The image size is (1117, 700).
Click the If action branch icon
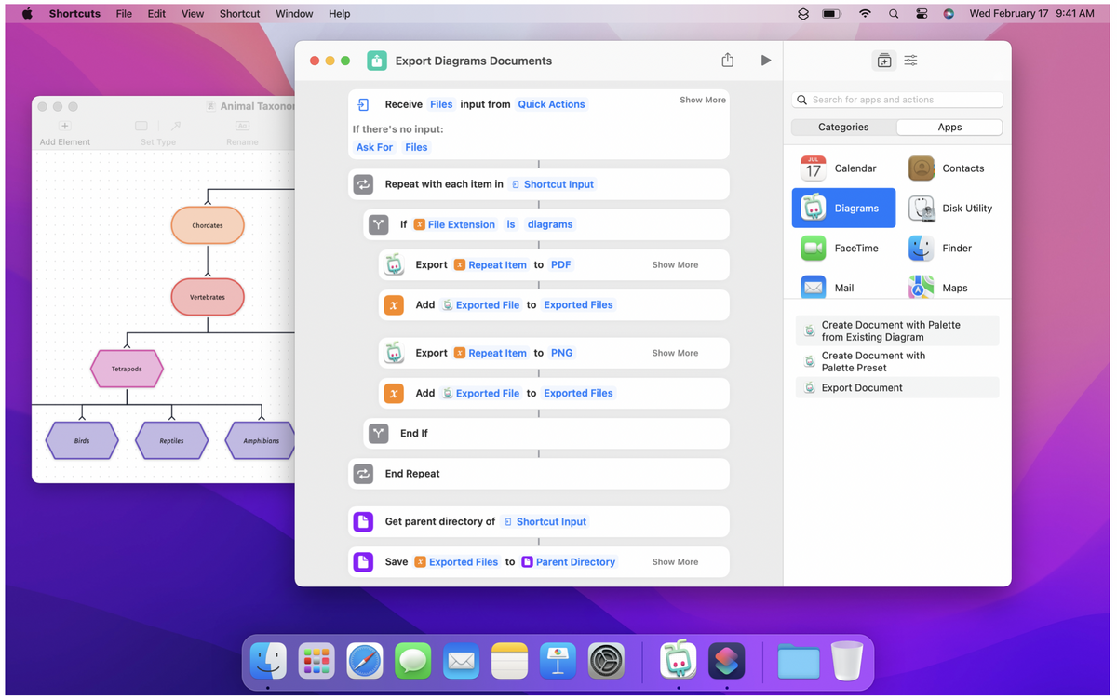[379, 224]
